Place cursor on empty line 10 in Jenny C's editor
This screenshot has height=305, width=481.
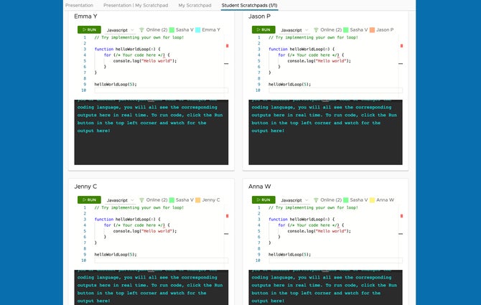(161, 261)
